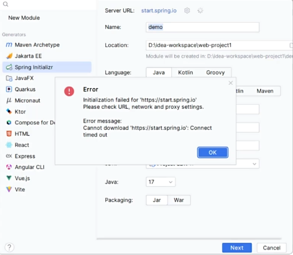293x255 pixels.
Task: Set packaging to War
Action: pos(179,200)
